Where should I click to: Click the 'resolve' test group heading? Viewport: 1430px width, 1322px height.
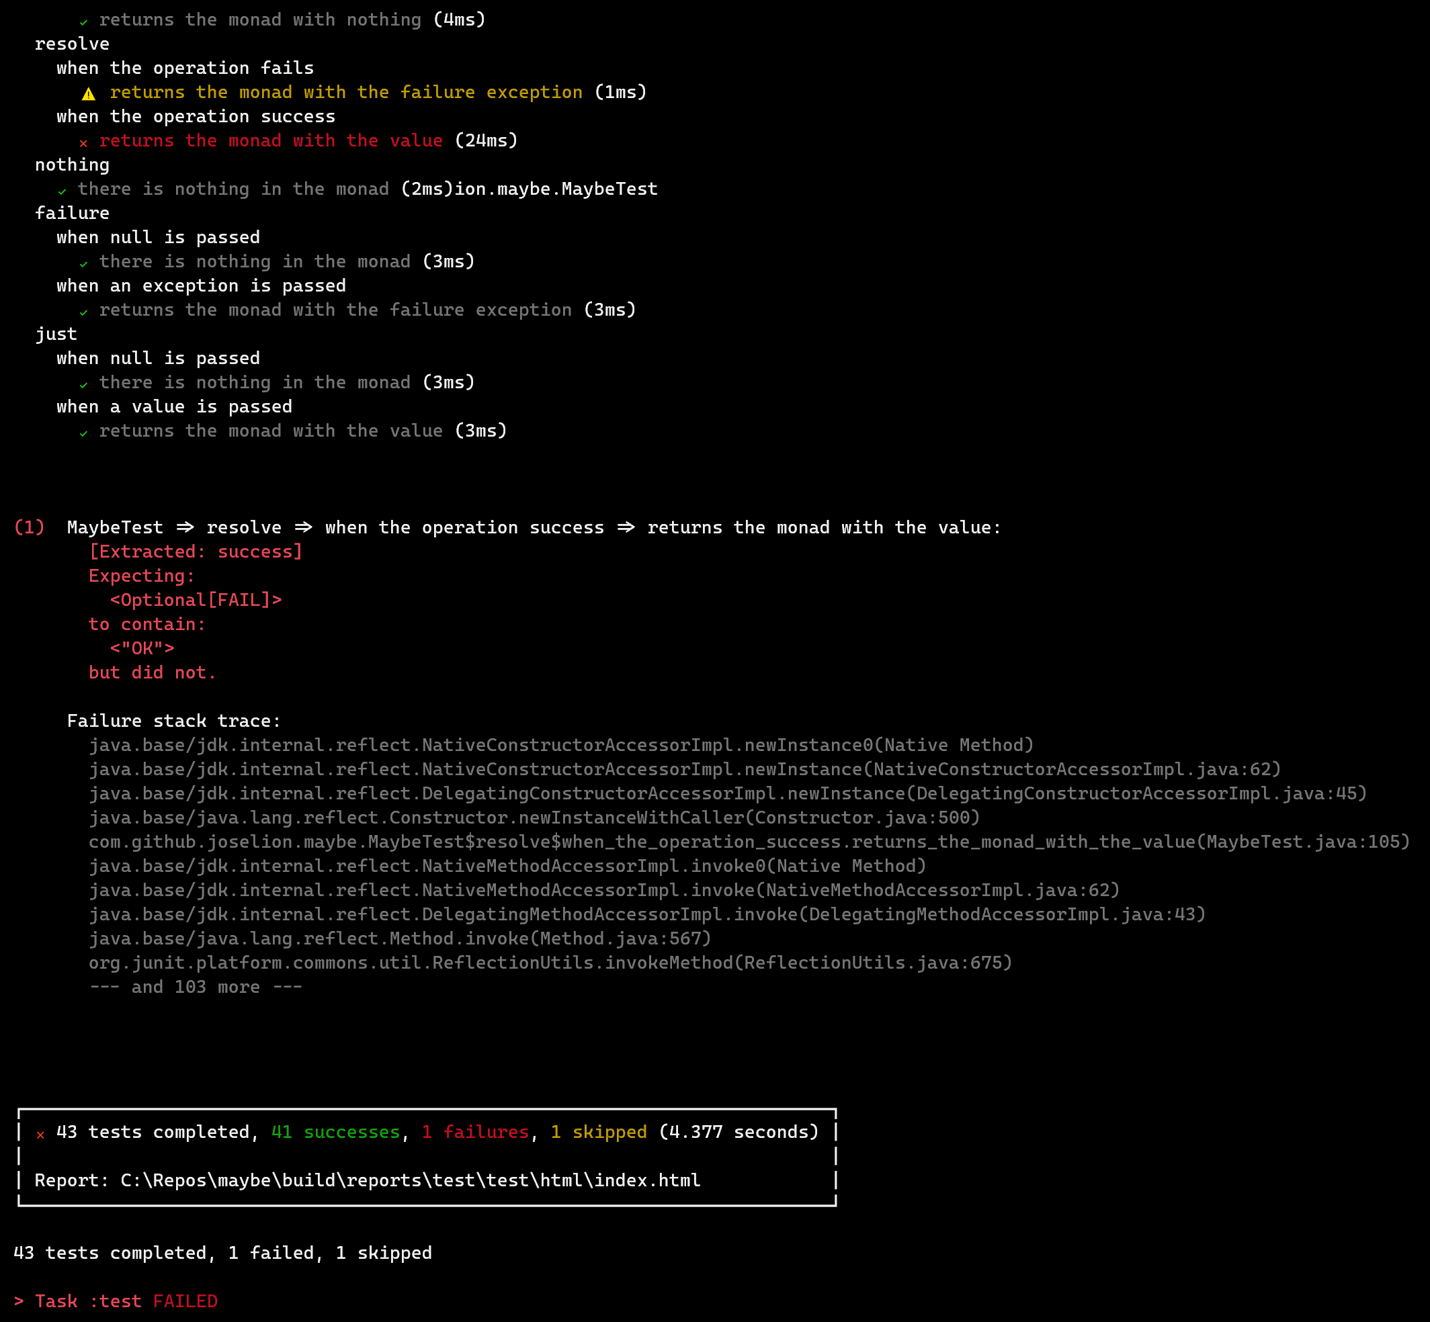tap(73, 44)
